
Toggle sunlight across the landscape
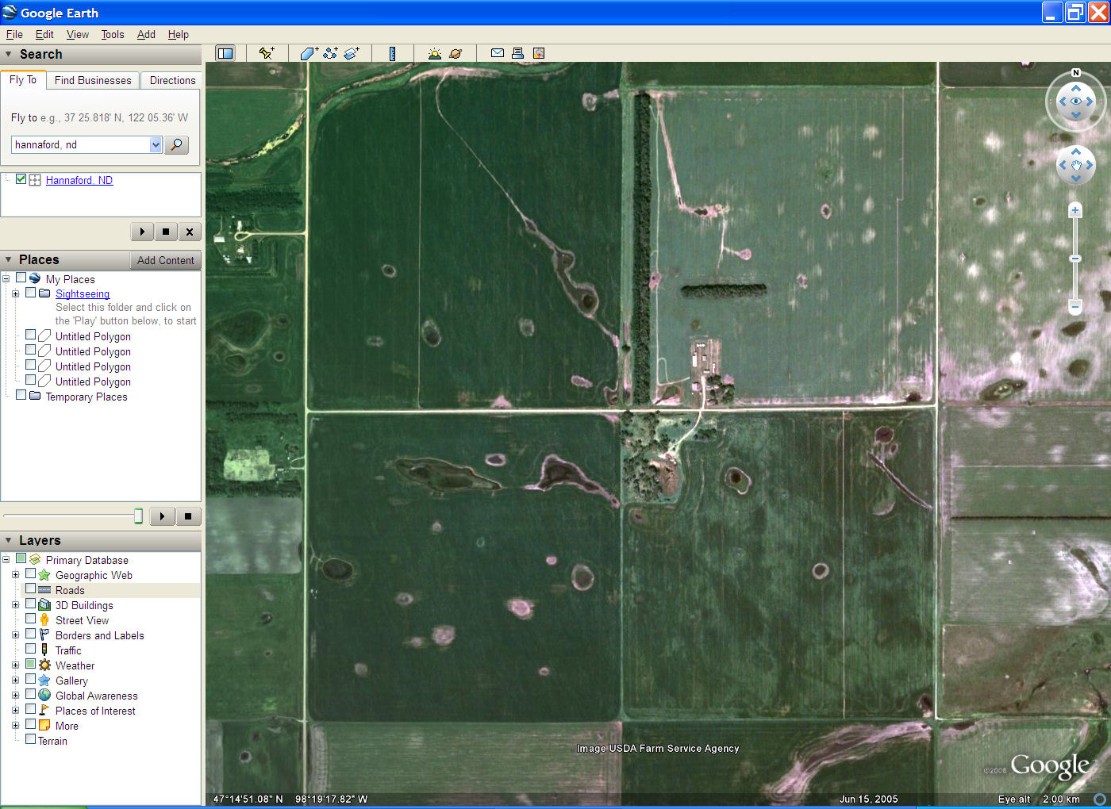tap(434, 53)
